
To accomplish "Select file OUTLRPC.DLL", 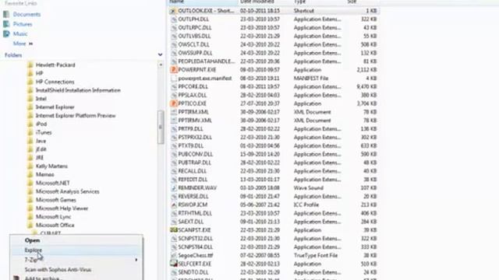I will point(195,28).
